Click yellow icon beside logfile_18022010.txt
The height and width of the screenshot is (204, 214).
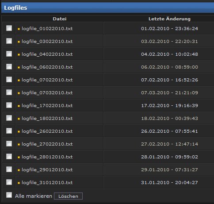point(19,119)
